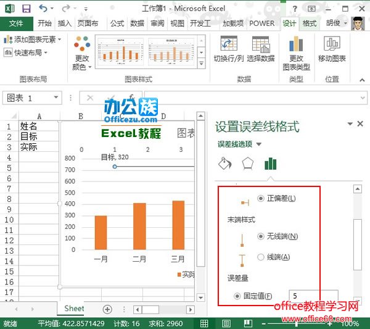Viewport: 370px width, 329px height.
Task: Select first chart style thumbnail
Action: (x=121, y=52)
